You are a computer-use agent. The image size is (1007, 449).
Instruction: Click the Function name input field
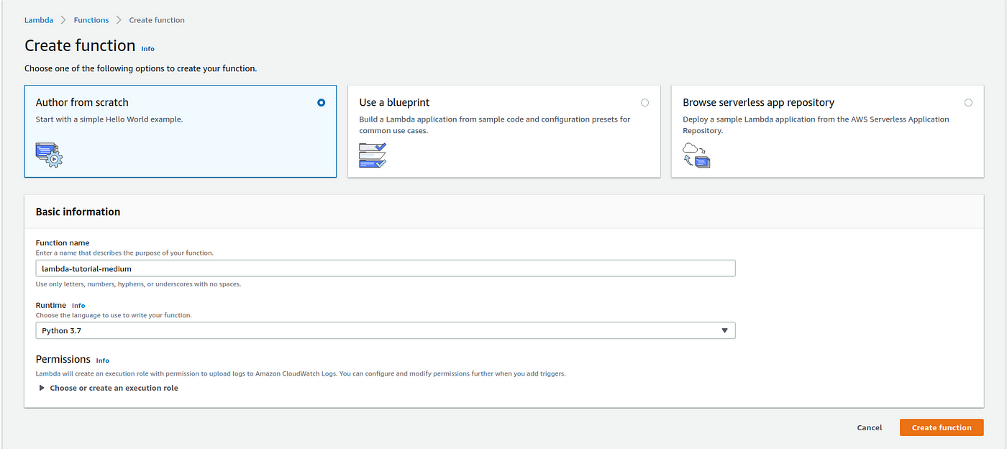[x=386, y=268]
